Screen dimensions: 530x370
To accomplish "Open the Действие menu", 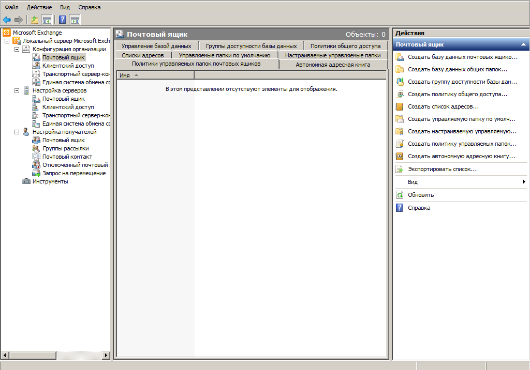I will pos(39,7).
